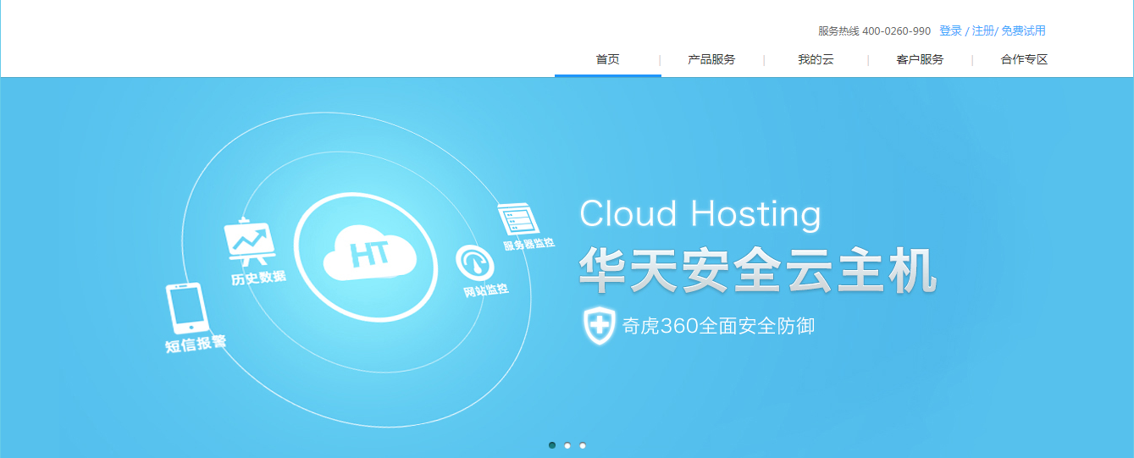Switch to the second carousel slide dot
Image resolution: width=1134 pixels, height=458 pixels.
tap(567, 444)
